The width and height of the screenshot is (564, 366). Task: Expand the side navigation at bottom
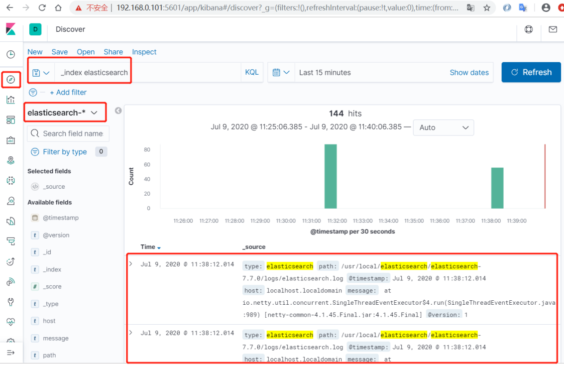(x=11, y=353)
